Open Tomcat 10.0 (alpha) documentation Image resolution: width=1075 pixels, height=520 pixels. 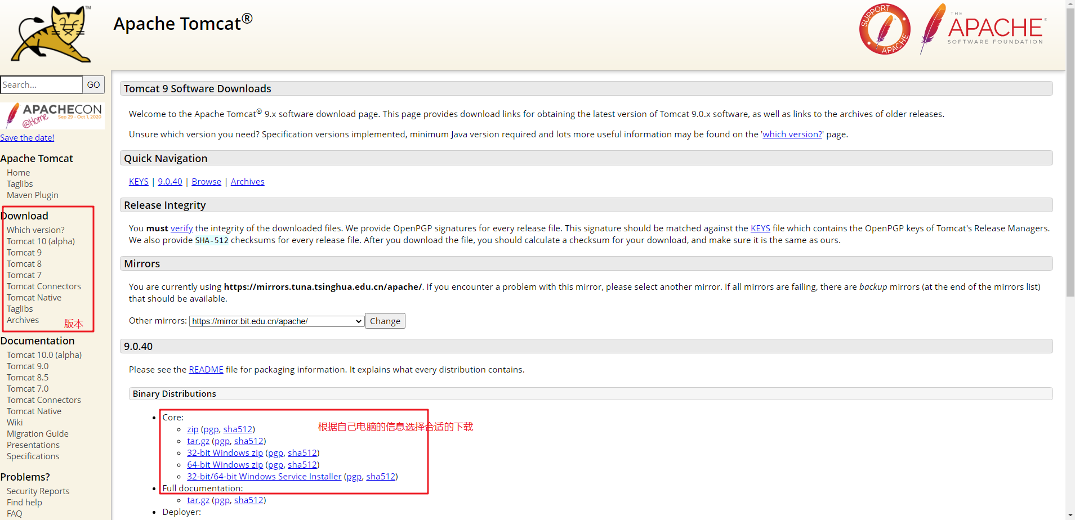pyautogui.click(x=44, y=355)
